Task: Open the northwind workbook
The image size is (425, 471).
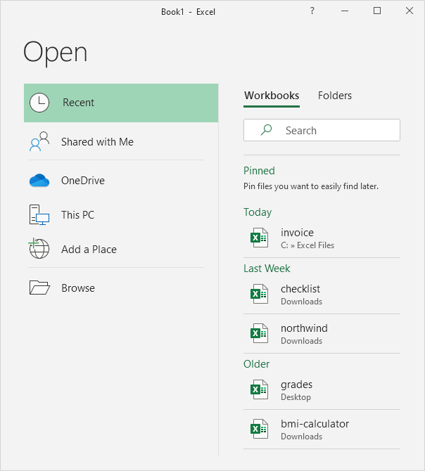Action: (304, 334)
